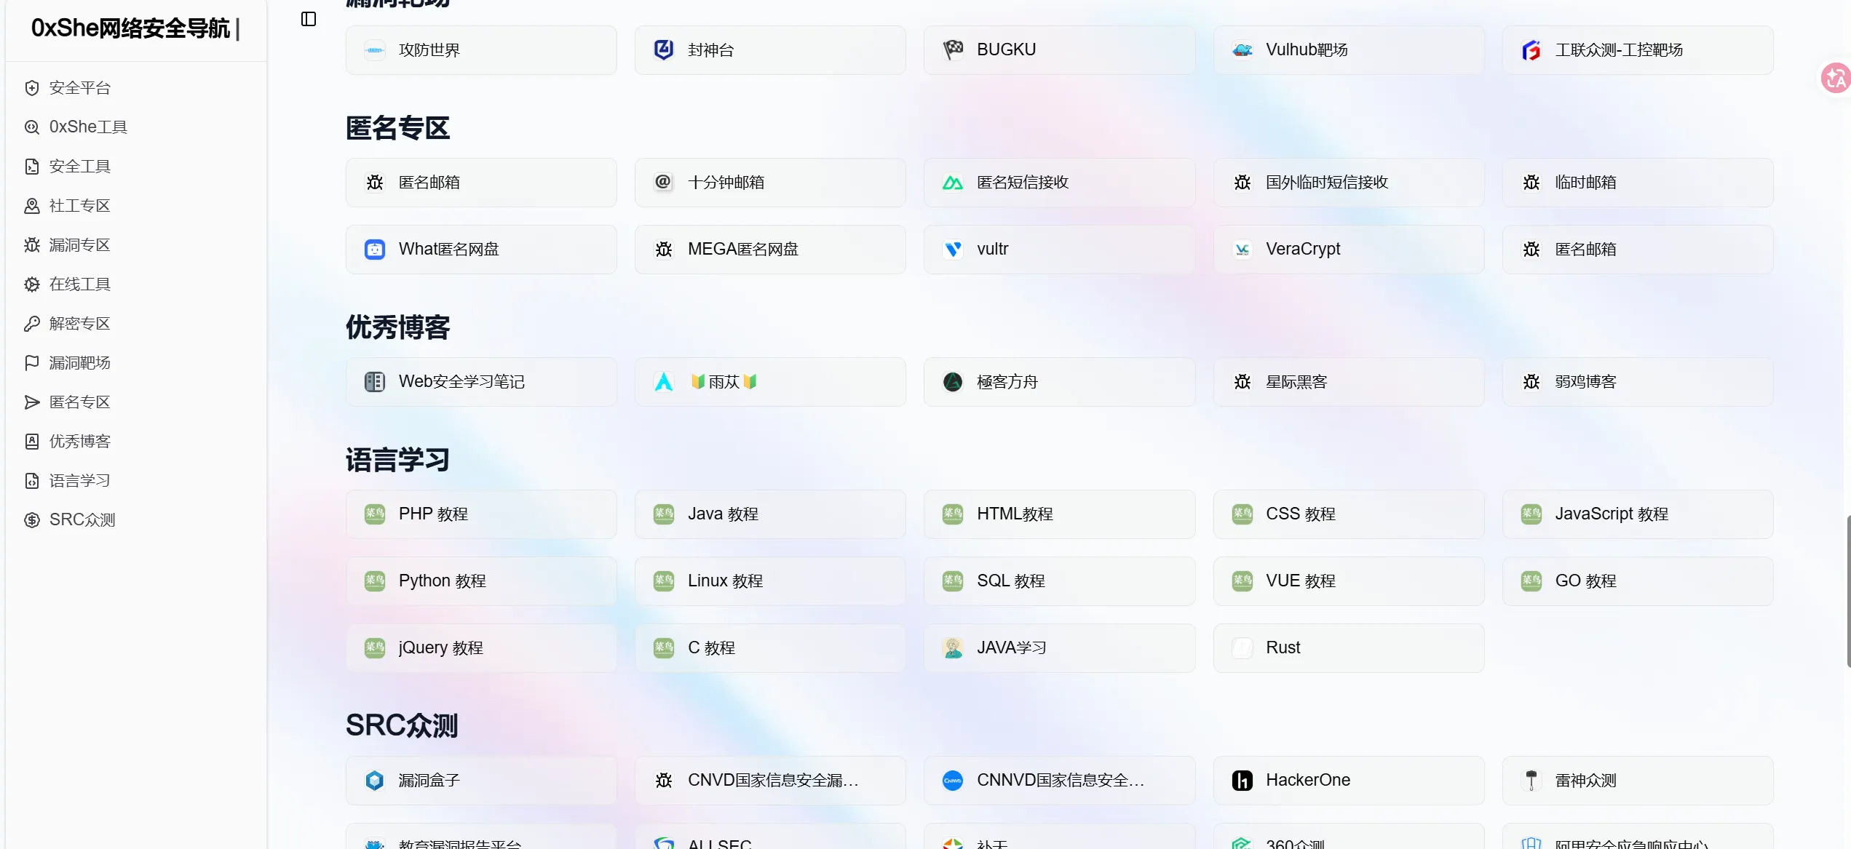1851x849 pixels.
Task: Click the 语言学习 section heading
Action: point(397,460)
